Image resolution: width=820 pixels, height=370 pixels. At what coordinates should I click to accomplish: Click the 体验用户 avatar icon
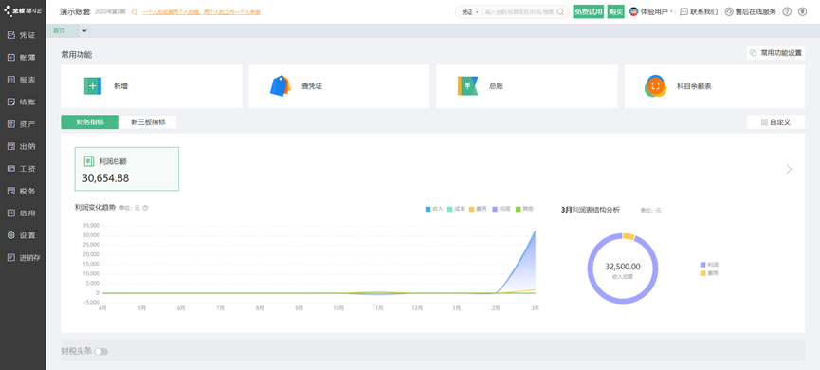click(x=634, y=11)
